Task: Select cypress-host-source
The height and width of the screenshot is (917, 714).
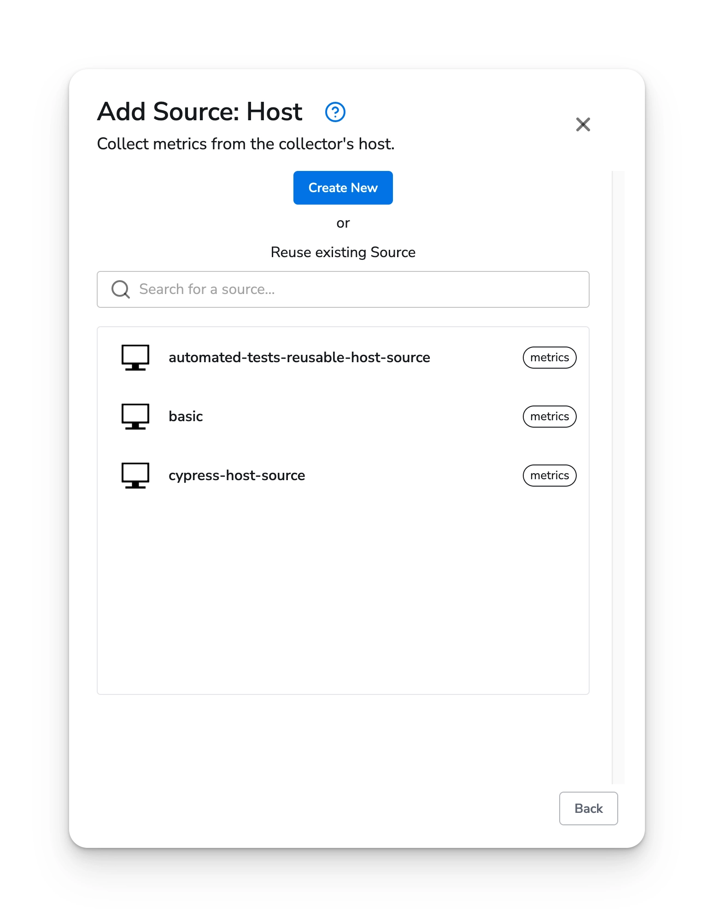Action: (343, 475)
